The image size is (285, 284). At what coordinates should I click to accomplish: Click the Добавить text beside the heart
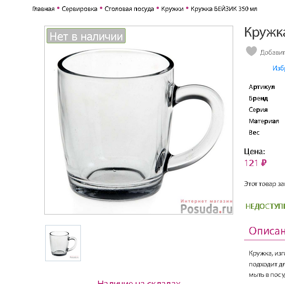(273, 52)
